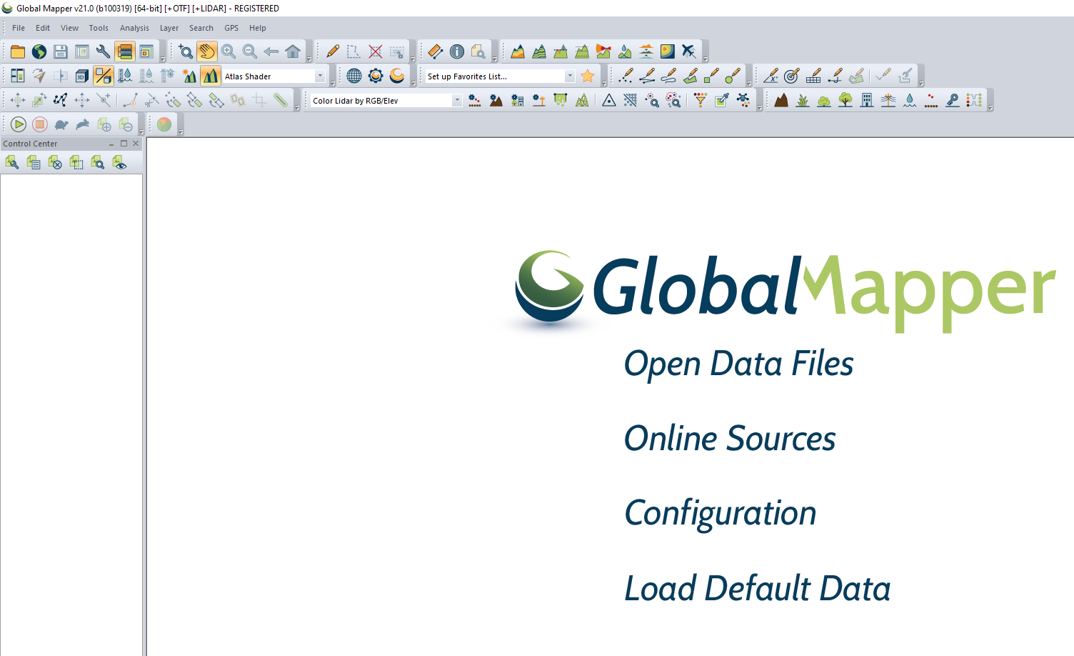Click the turtle slow speed icon
Viewport: 1074px width, 656px height.
coord(61,124)
